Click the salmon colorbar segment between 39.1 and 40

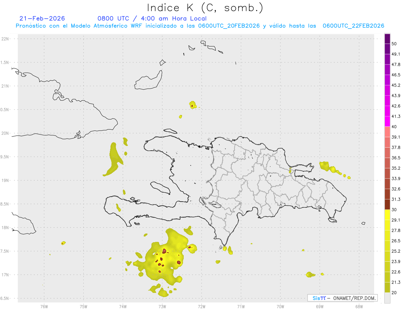pos(387,132)
